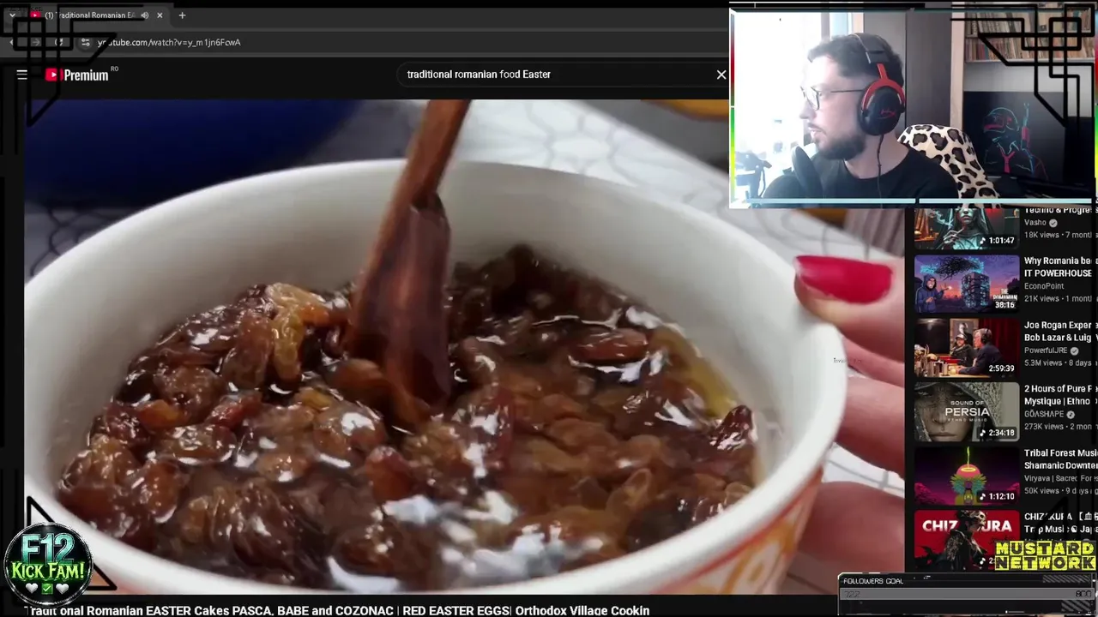The height and width of the screenshot is (617, 1098).
Task: Click the '21K views' text under EconoPoint
Action: coord(1042,298)
